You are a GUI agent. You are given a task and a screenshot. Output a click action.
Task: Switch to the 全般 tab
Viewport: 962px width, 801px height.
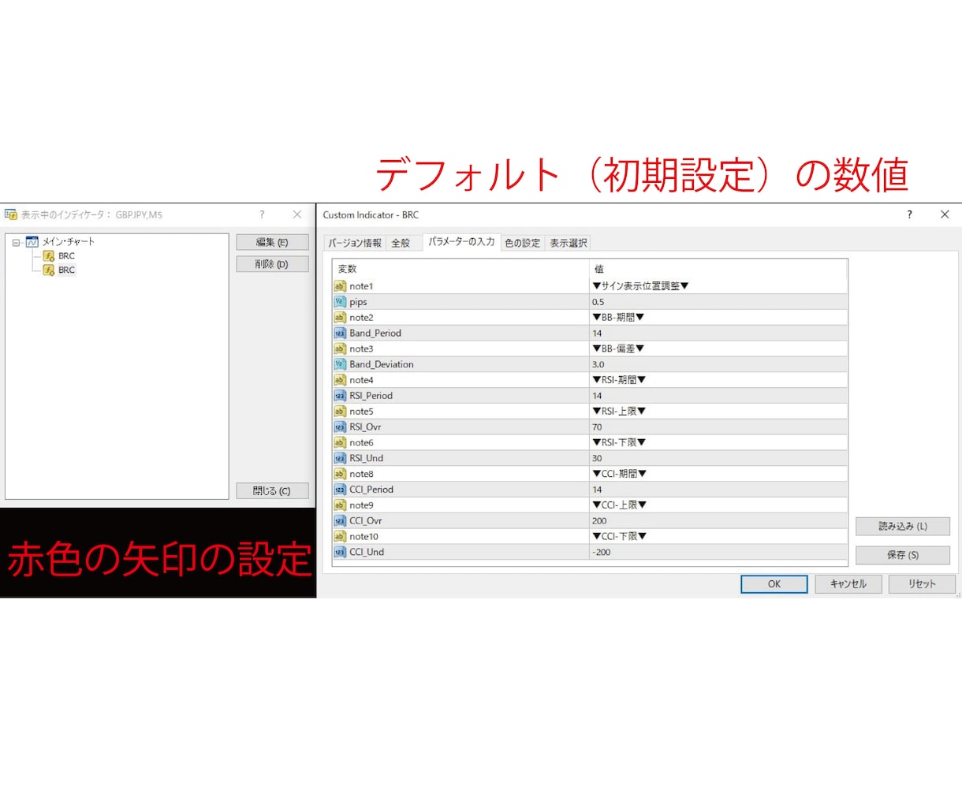[401, 243]
